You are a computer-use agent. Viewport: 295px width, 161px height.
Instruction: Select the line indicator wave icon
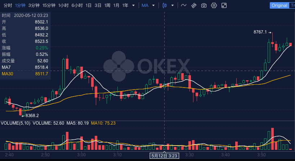pos(184,5)
